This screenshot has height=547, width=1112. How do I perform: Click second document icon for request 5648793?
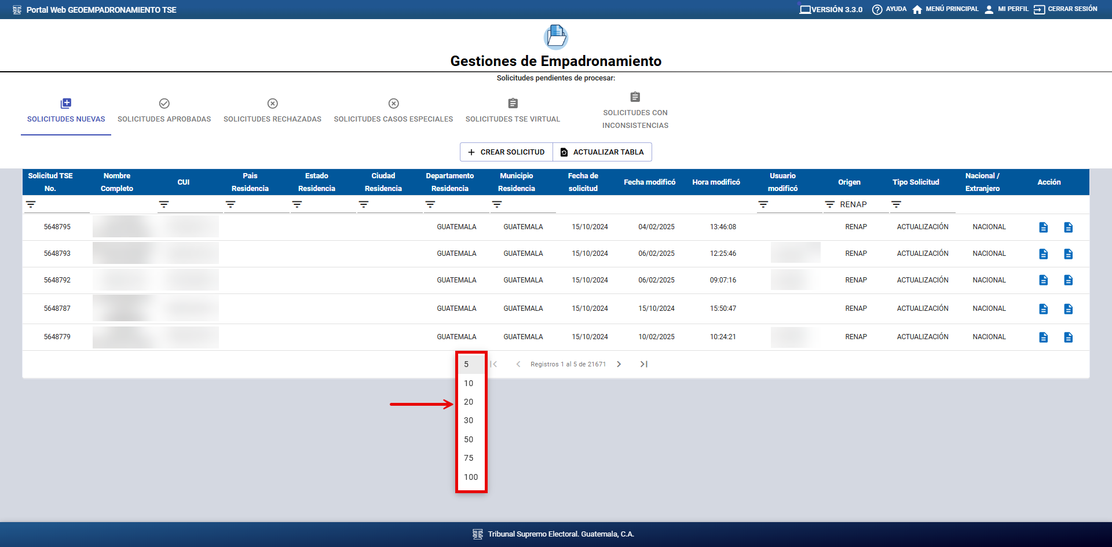[x=1068, y=254]
